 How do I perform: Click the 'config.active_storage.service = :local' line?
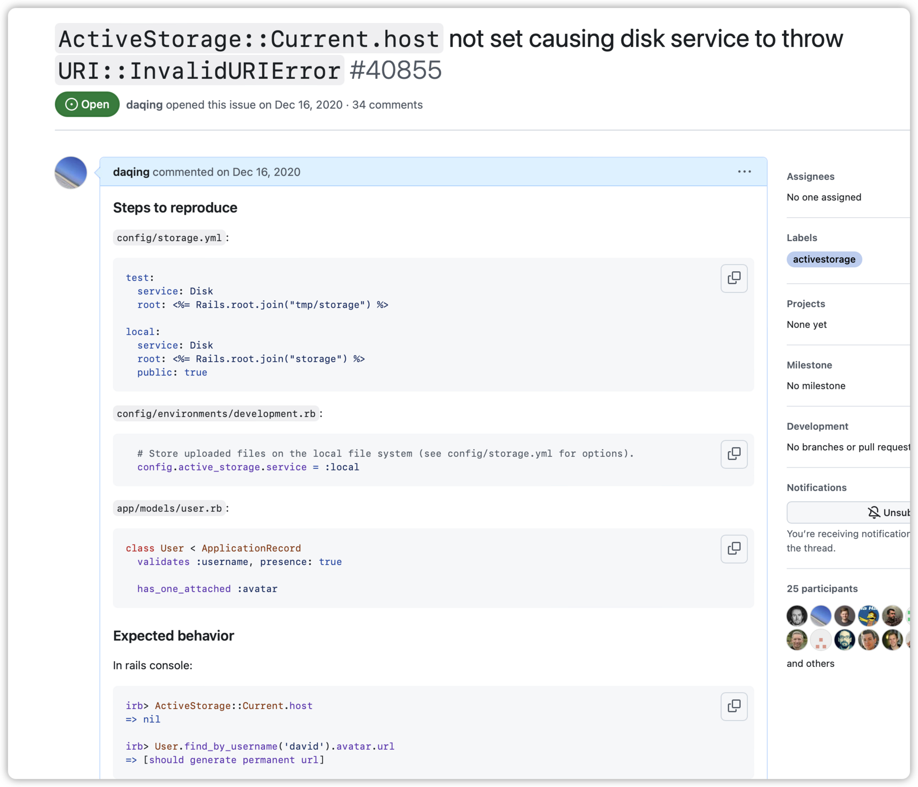pos(248,467)
